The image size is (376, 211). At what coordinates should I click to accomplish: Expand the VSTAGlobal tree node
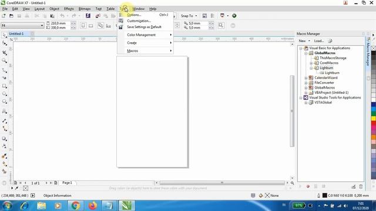tap(305, 103)
